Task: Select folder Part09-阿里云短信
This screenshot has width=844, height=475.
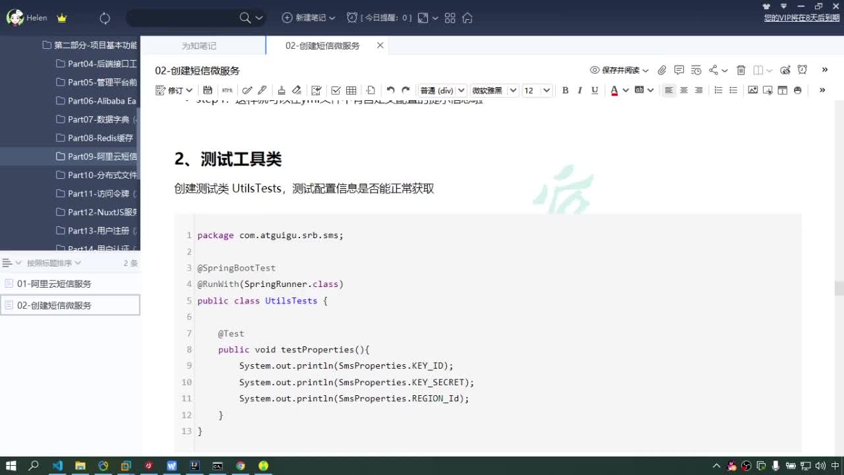Action: [x=96, y=156]
